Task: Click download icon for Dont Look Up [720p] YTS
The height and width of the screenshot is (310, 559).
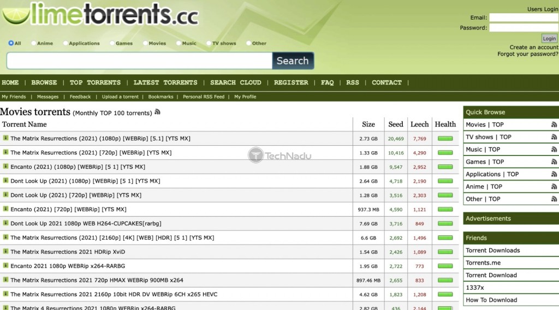Action: tap(5, 195)
